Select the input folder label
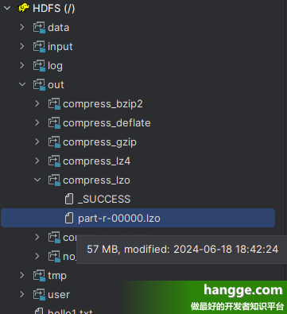The height and width of the screenshot is (314, 287). coord(60,47)
